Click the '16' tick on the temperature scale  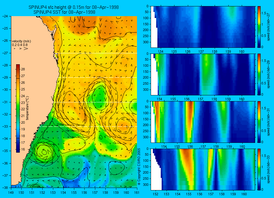coord(23,149)
